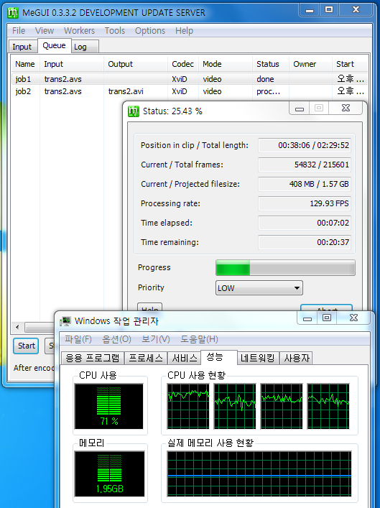Select the job1 row in queue
The width and height of the screenshot is (380, 508).
[x=190, y=79]
